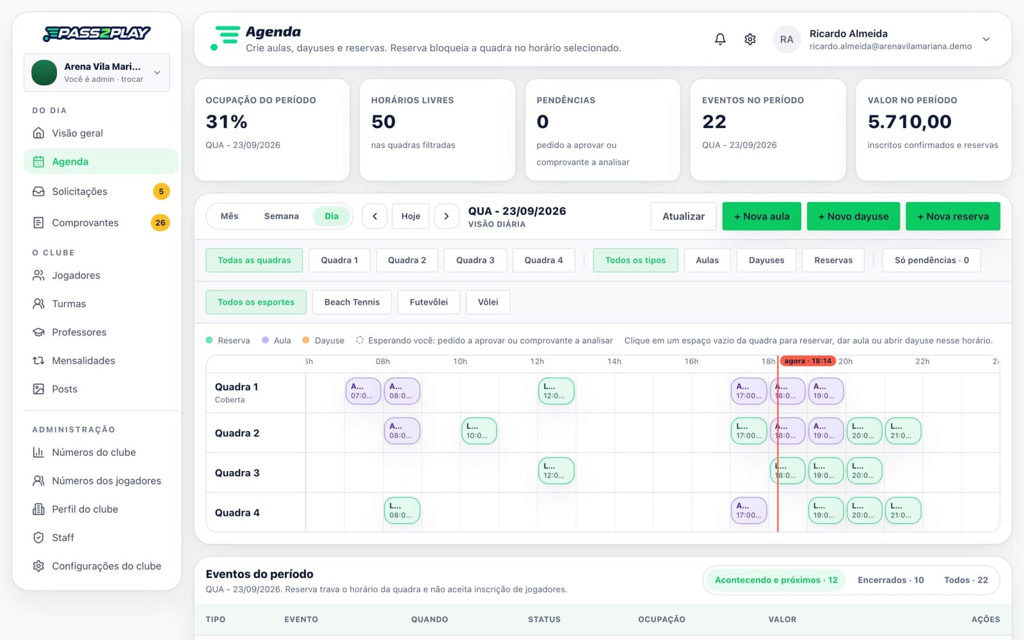
Task: Click the + Novo dayuse button
Action: point(853,216)
